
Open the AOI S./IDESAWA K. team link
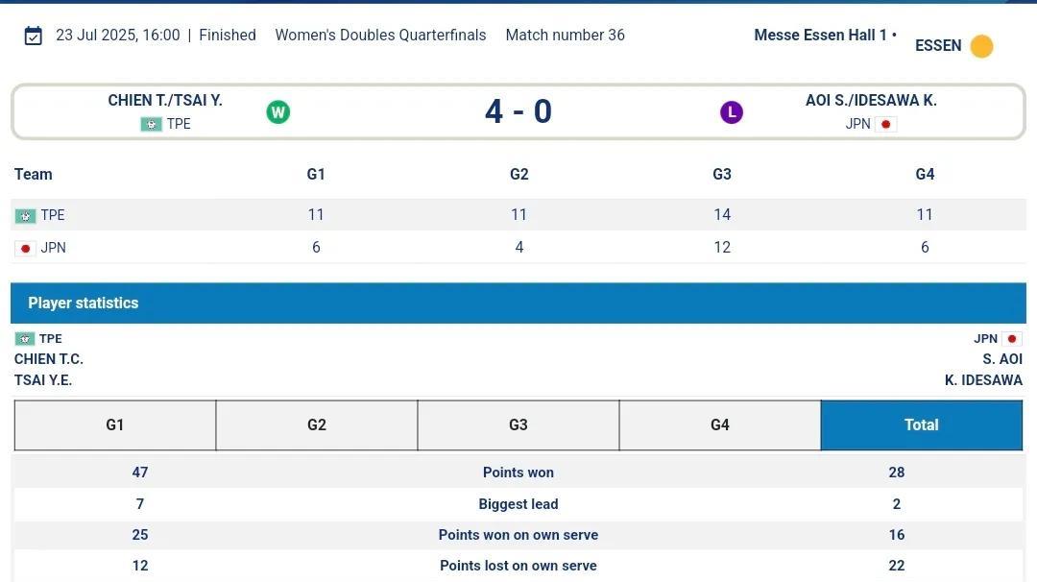click(871, 101)
